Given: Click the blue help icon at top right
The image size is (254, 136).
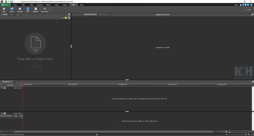Looking at the screenshot, I should (251, 5).
